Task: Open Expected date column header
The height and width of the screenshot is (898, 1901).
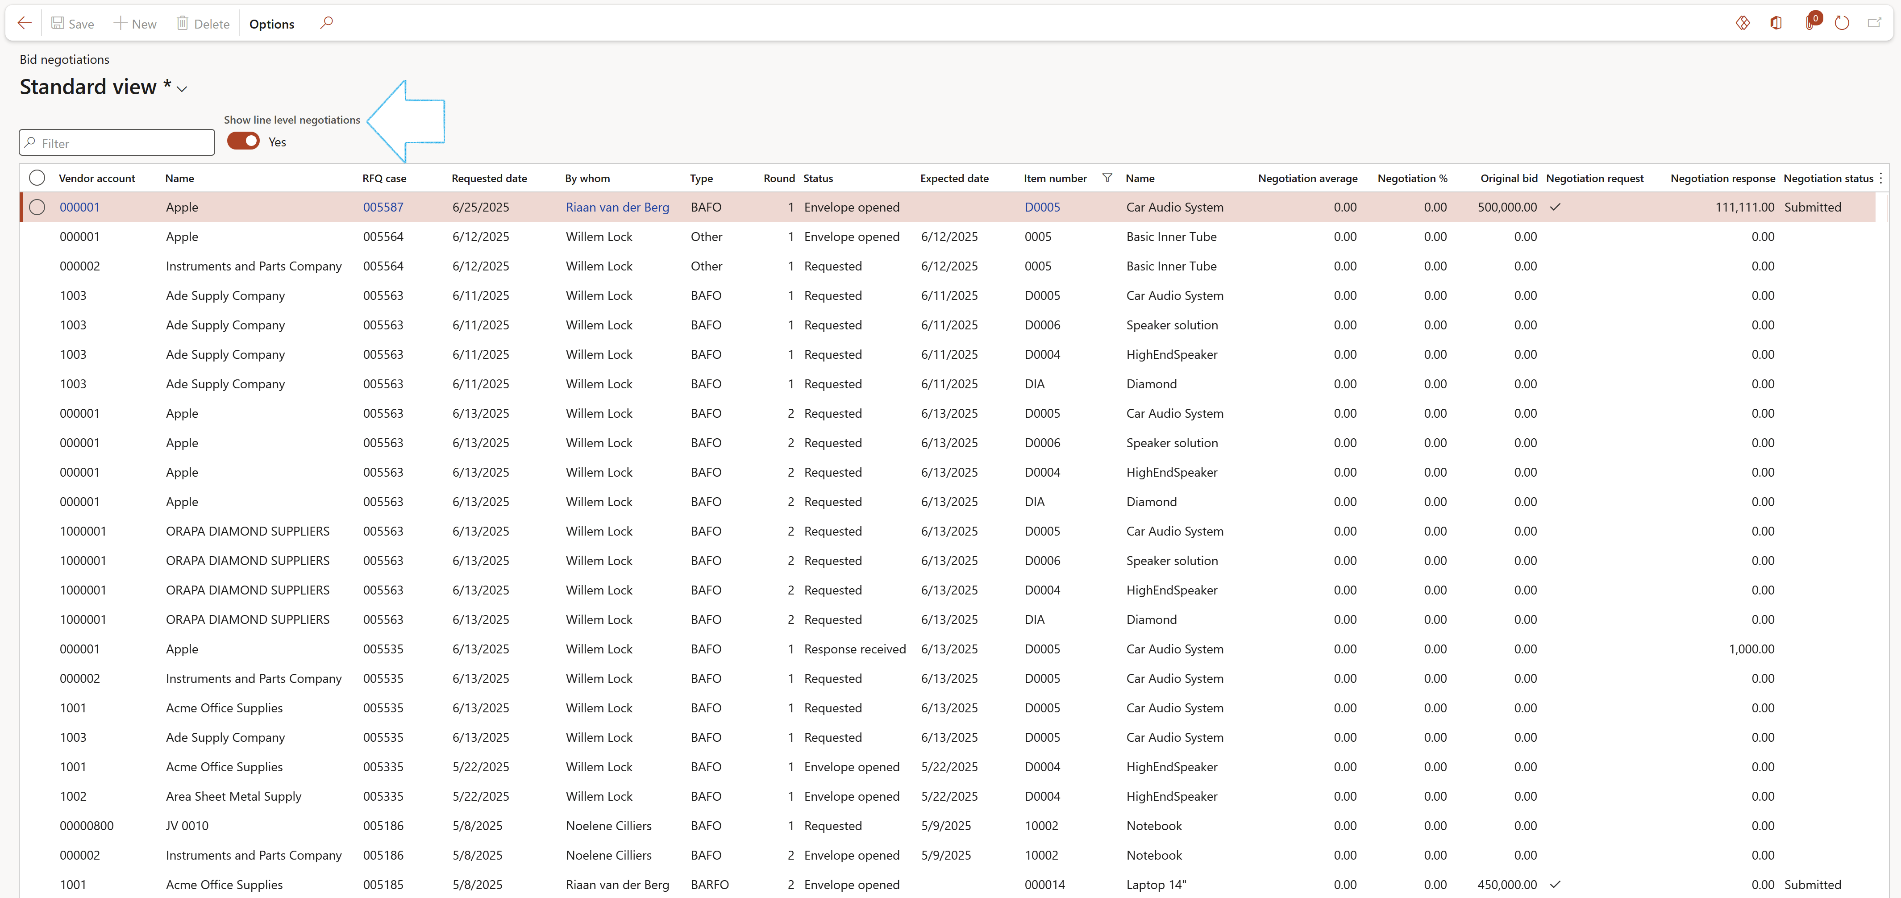Action: (x=954, y=179)
